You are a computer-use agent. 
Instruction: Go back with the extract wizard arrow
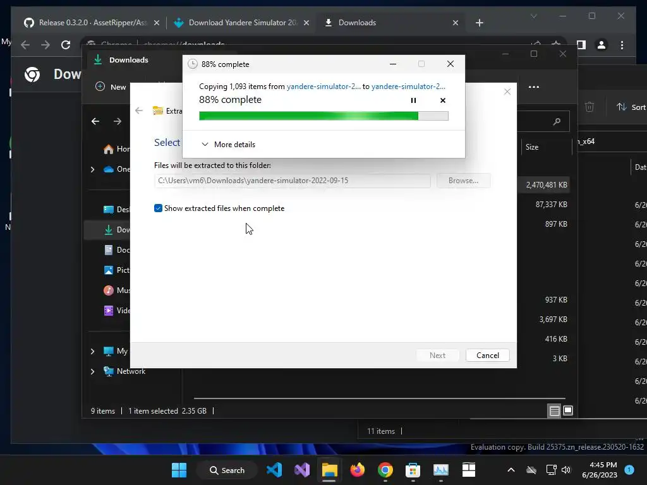point(139,111)
